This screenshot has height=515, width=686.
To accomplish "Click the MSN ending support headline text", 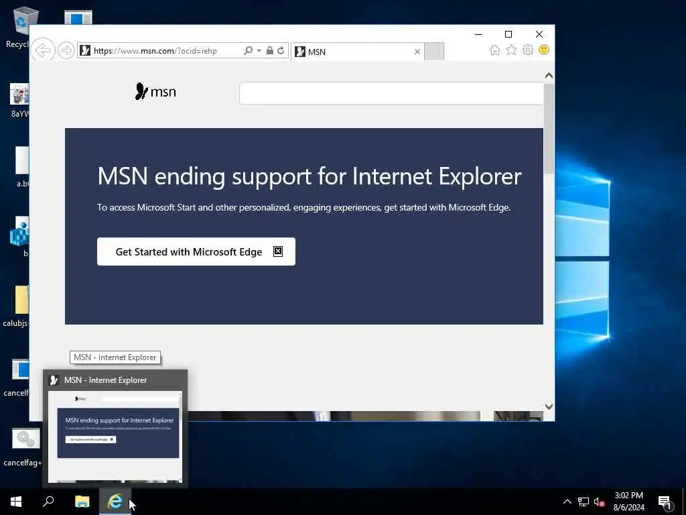I will click(310, 176).
